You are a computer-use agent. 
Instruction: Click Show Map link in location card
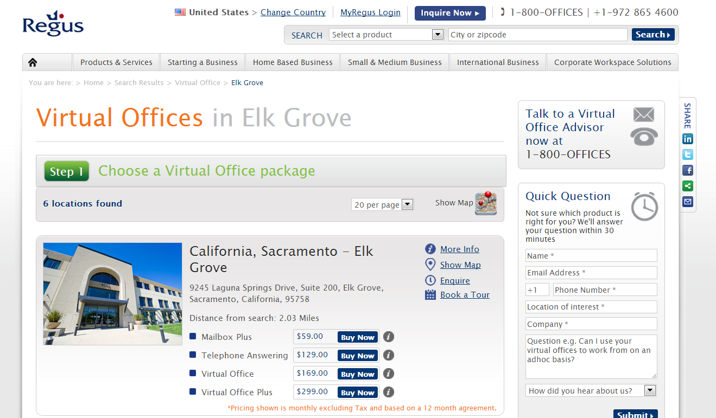(x=460, y=265)
